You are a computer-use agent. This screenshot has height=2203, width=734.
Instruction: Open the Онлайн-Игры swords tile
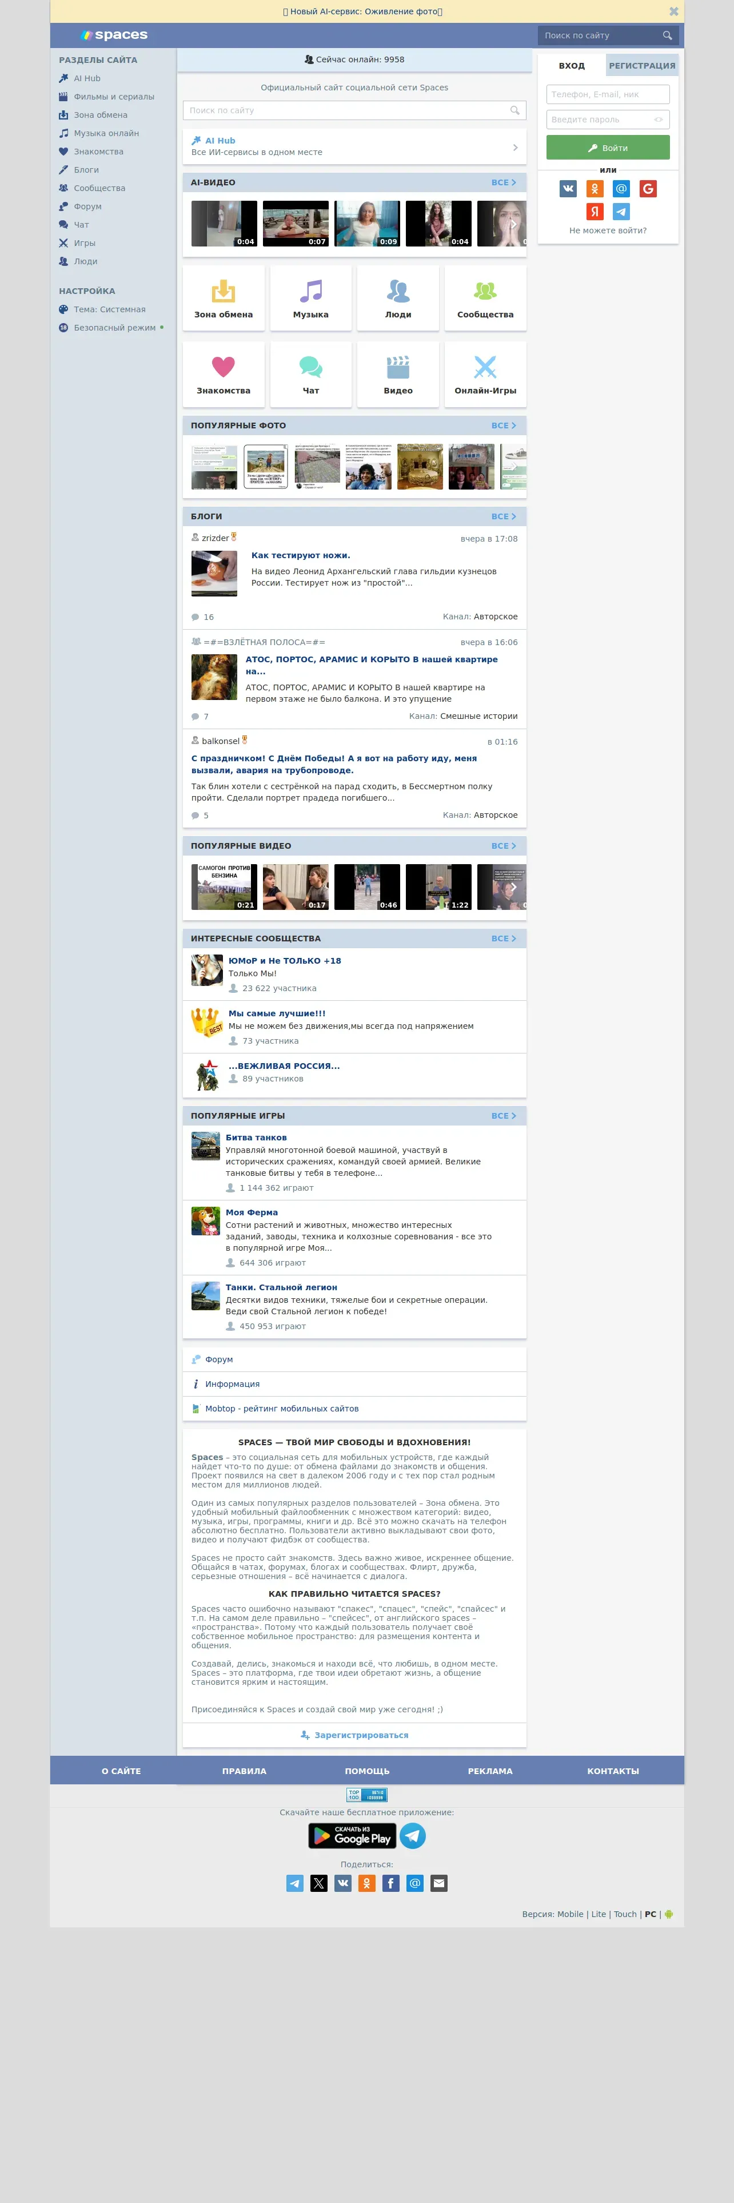485,373
